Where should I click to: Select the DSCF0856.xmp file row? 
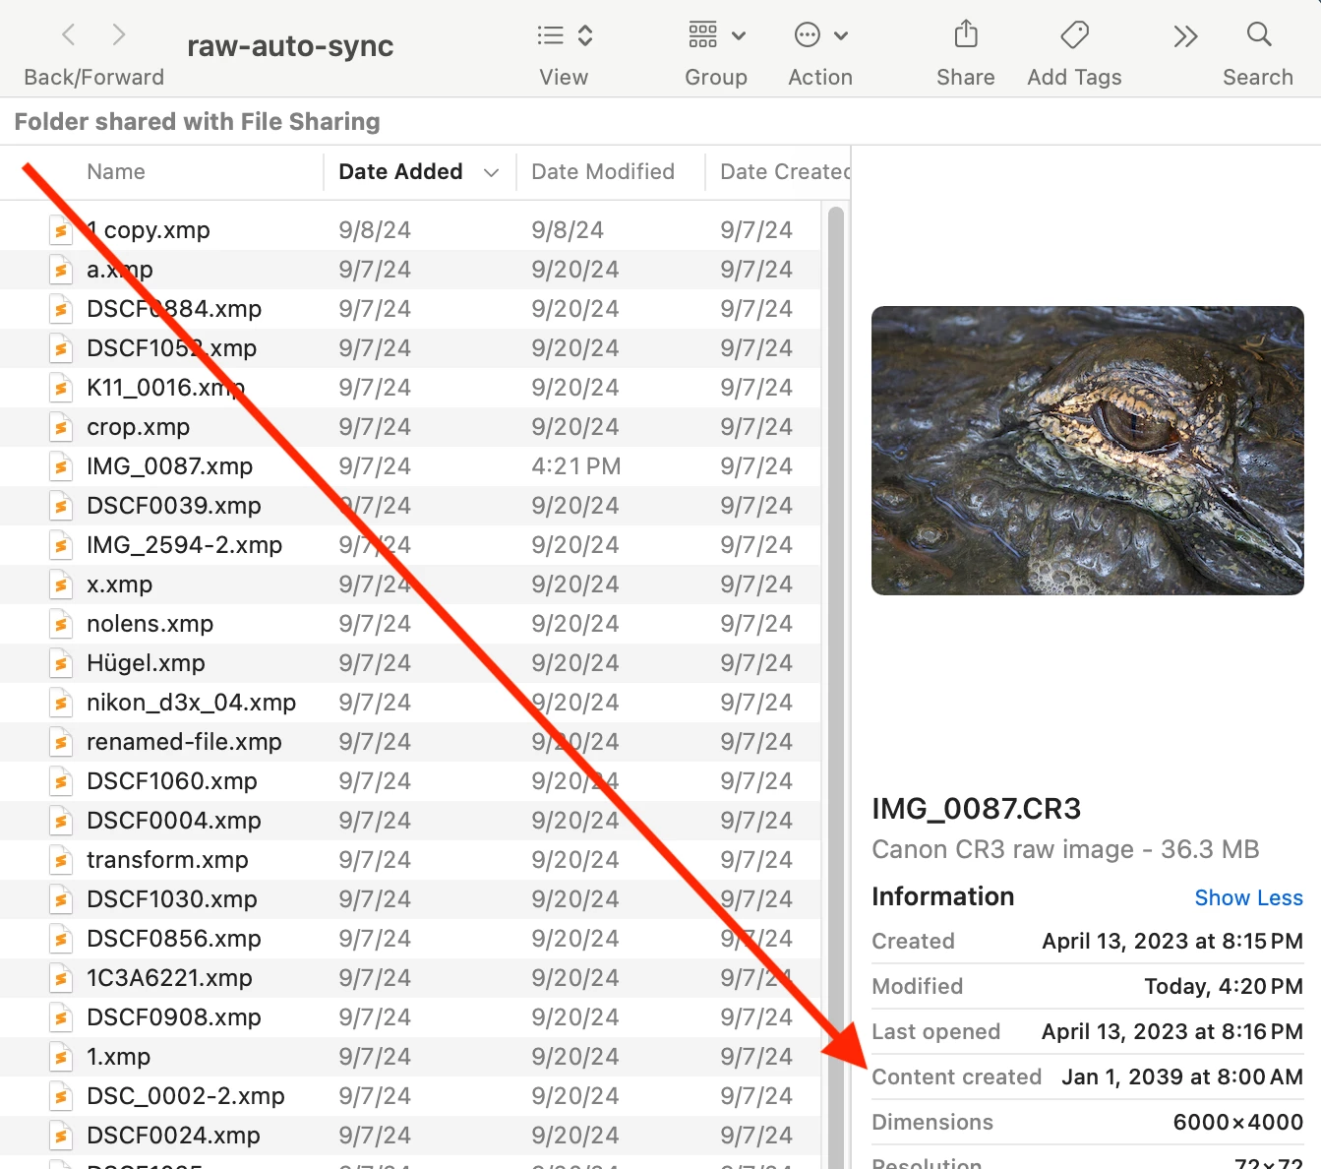point(410,939)
